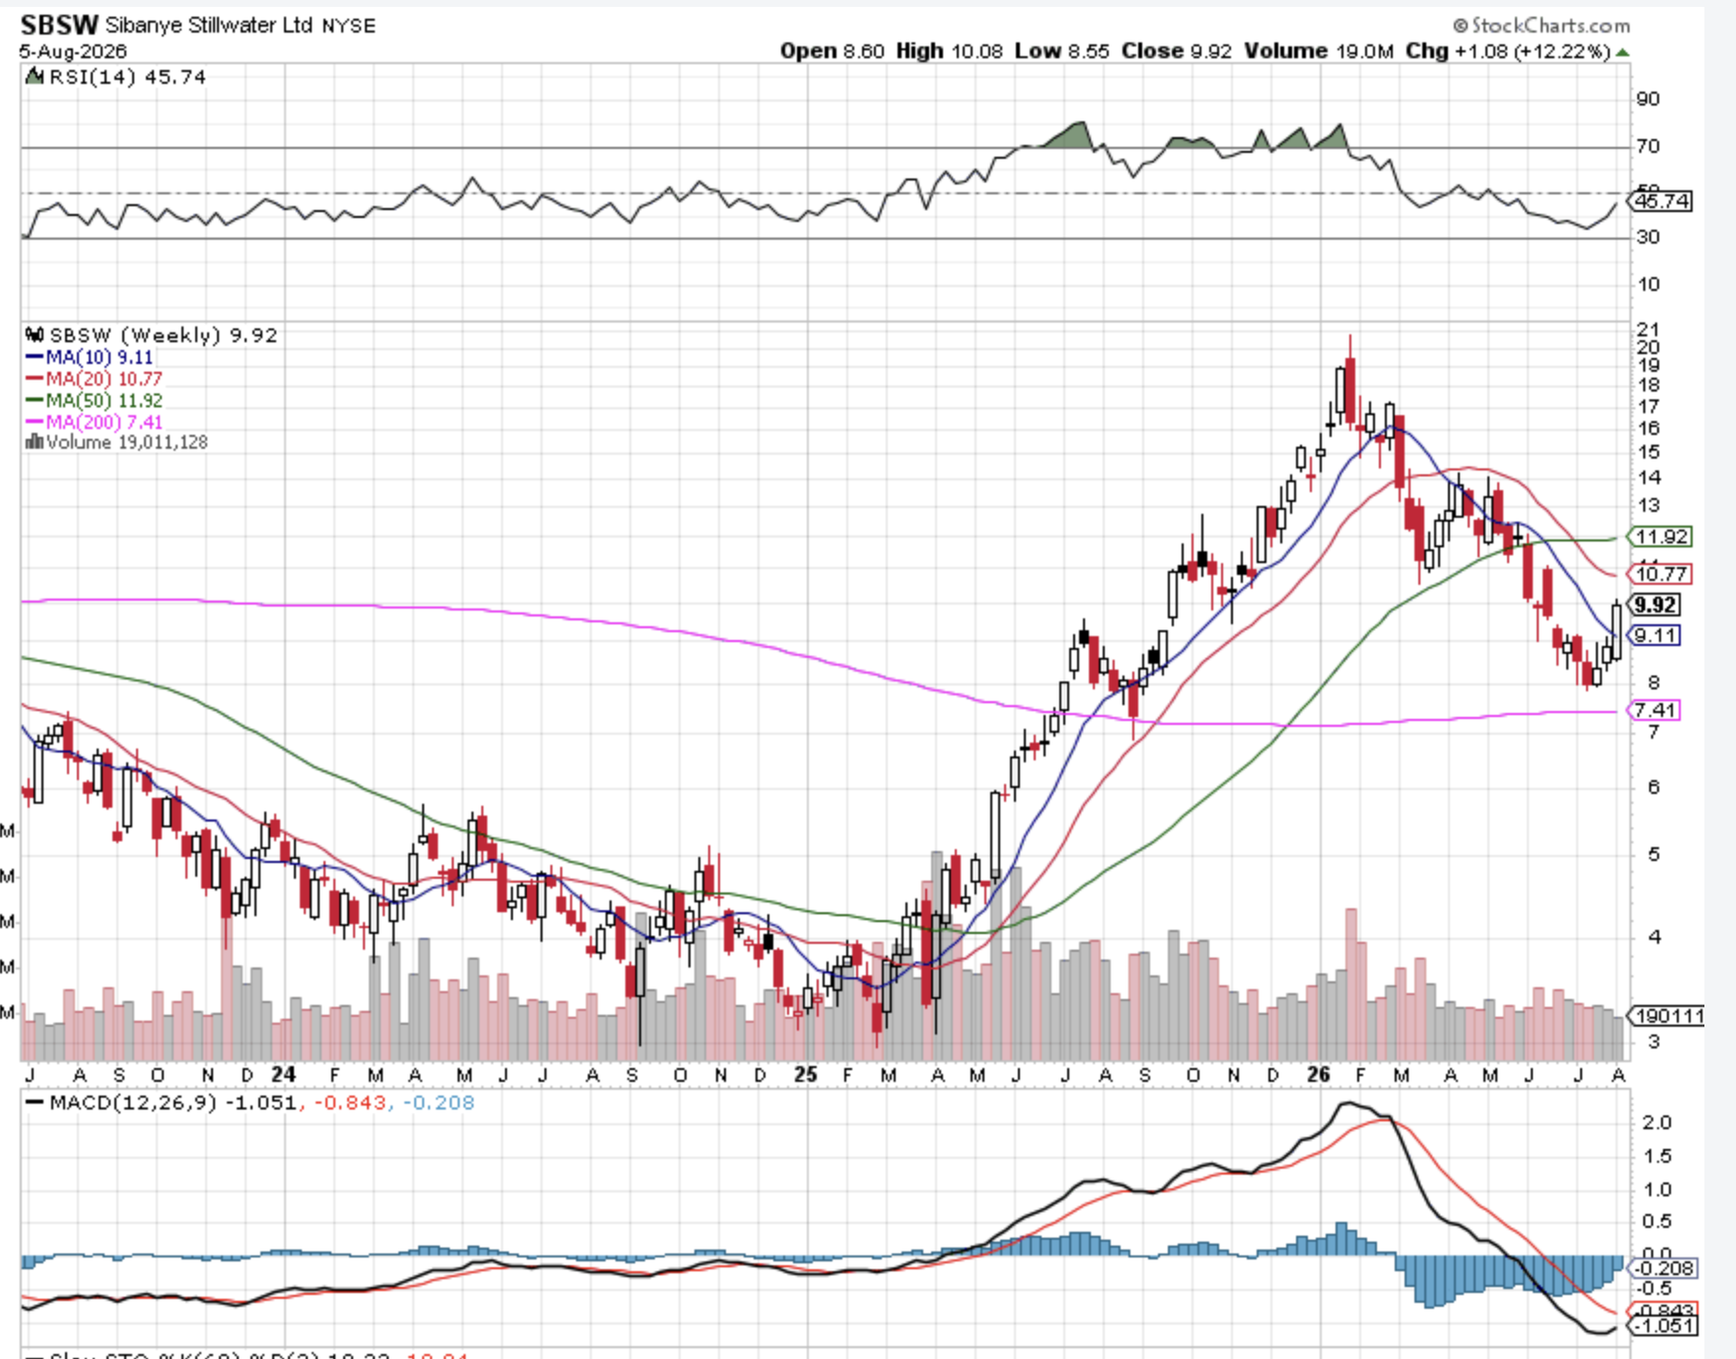The height and width of the screenshot is (1359, 1736).
Task: Click the green up arrow after the Chg value
Action: coord(1623,52)
